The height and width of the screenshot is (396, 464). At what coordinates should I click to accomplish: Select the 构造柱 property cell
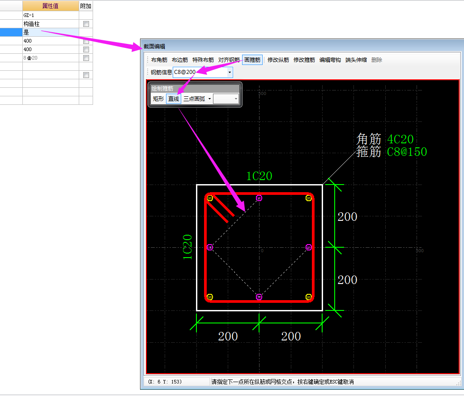point(51,24)
